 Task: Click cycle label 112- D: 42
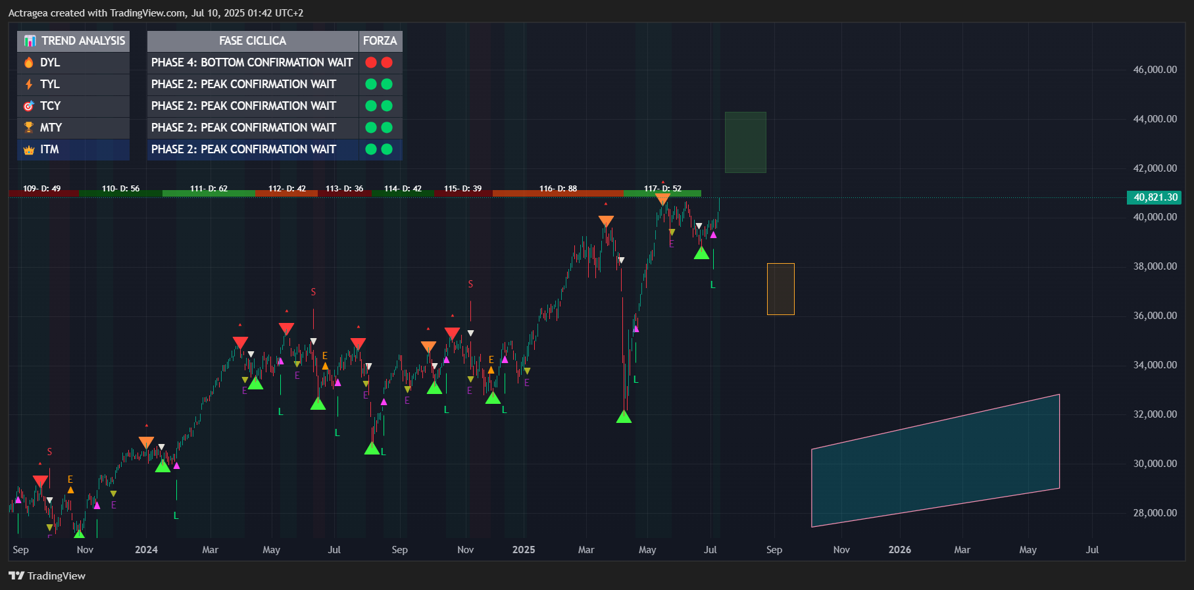click(287, 189)
